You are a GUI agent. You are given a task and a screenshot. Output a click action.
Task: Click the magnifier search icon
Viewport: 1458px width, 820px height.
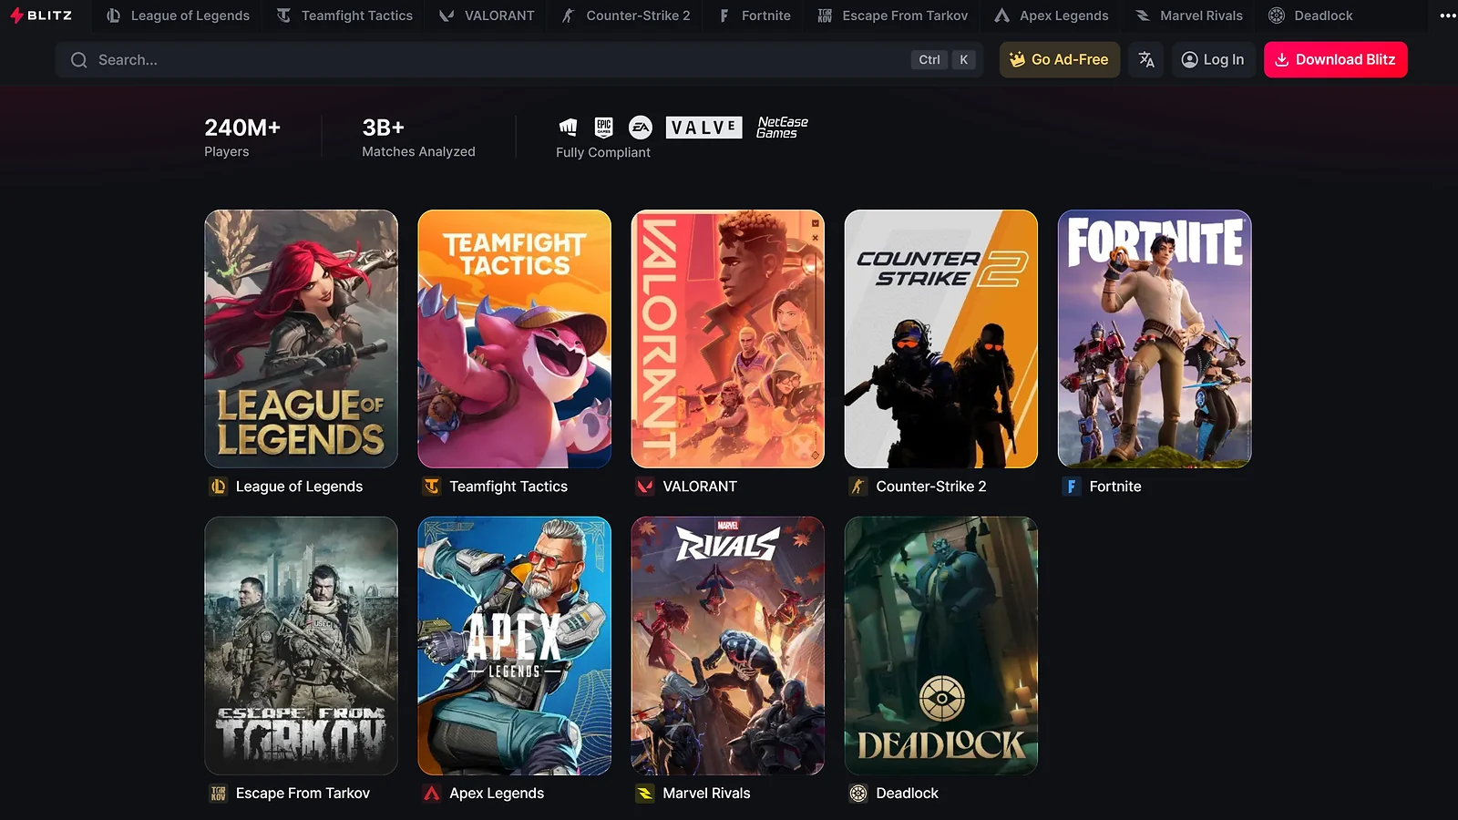(79, 60)
